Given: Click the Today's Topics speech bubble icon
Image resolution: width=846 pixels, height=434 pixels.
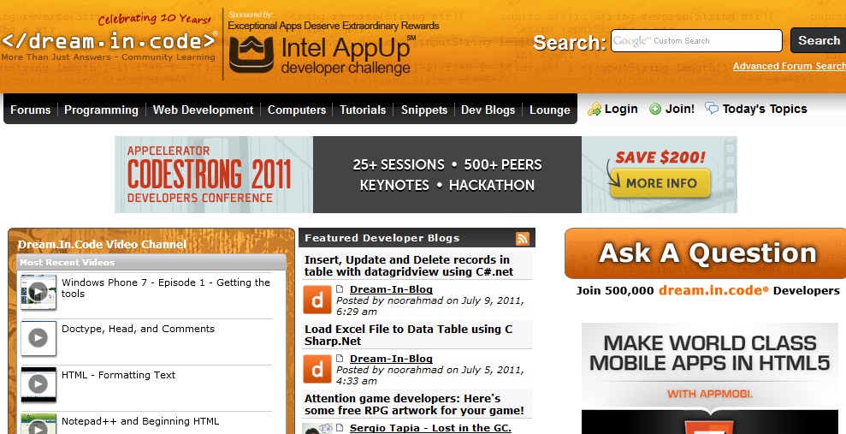Looking at the screenshot, I should [x=712, y=109].
